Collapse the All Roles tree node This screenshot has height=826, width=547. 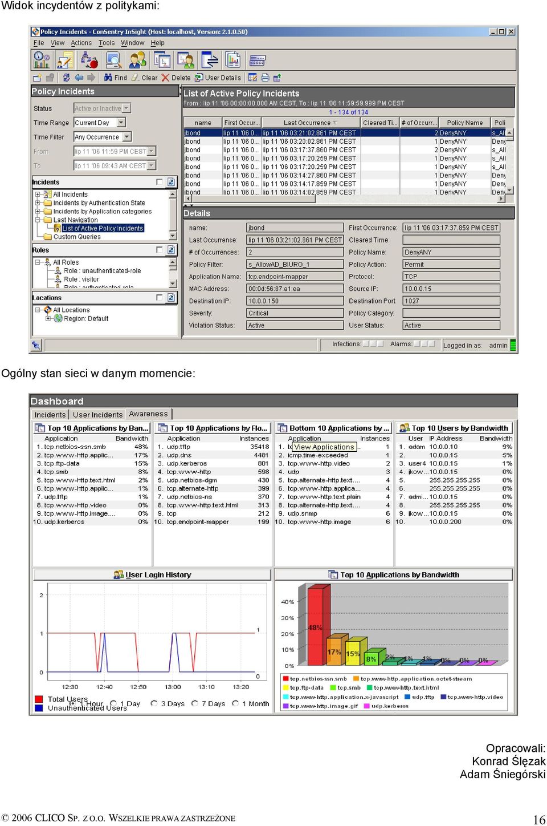tap(38, 262)
